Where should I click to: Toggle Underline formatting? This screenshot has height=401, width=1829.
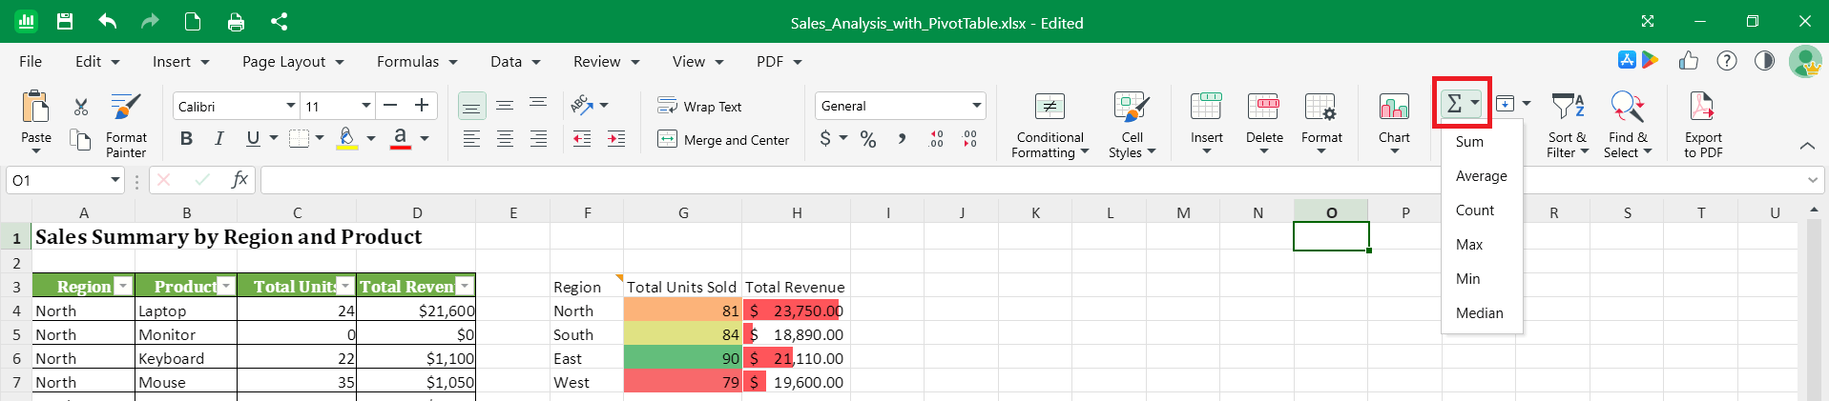pos(253,139)
